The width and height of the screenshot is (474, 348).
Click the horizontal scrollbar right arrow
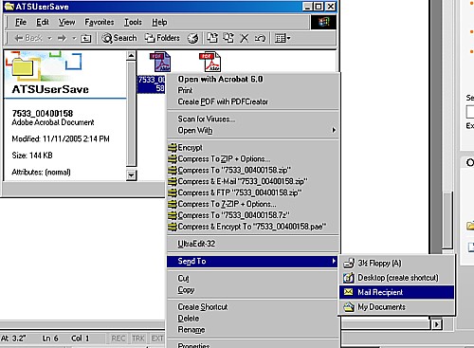(x=436, y=324)
